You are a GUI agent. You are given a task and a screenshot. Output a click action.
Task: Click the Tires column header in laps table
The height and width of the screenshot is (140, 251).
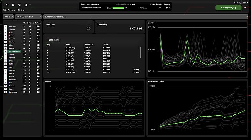pos(68,44)
